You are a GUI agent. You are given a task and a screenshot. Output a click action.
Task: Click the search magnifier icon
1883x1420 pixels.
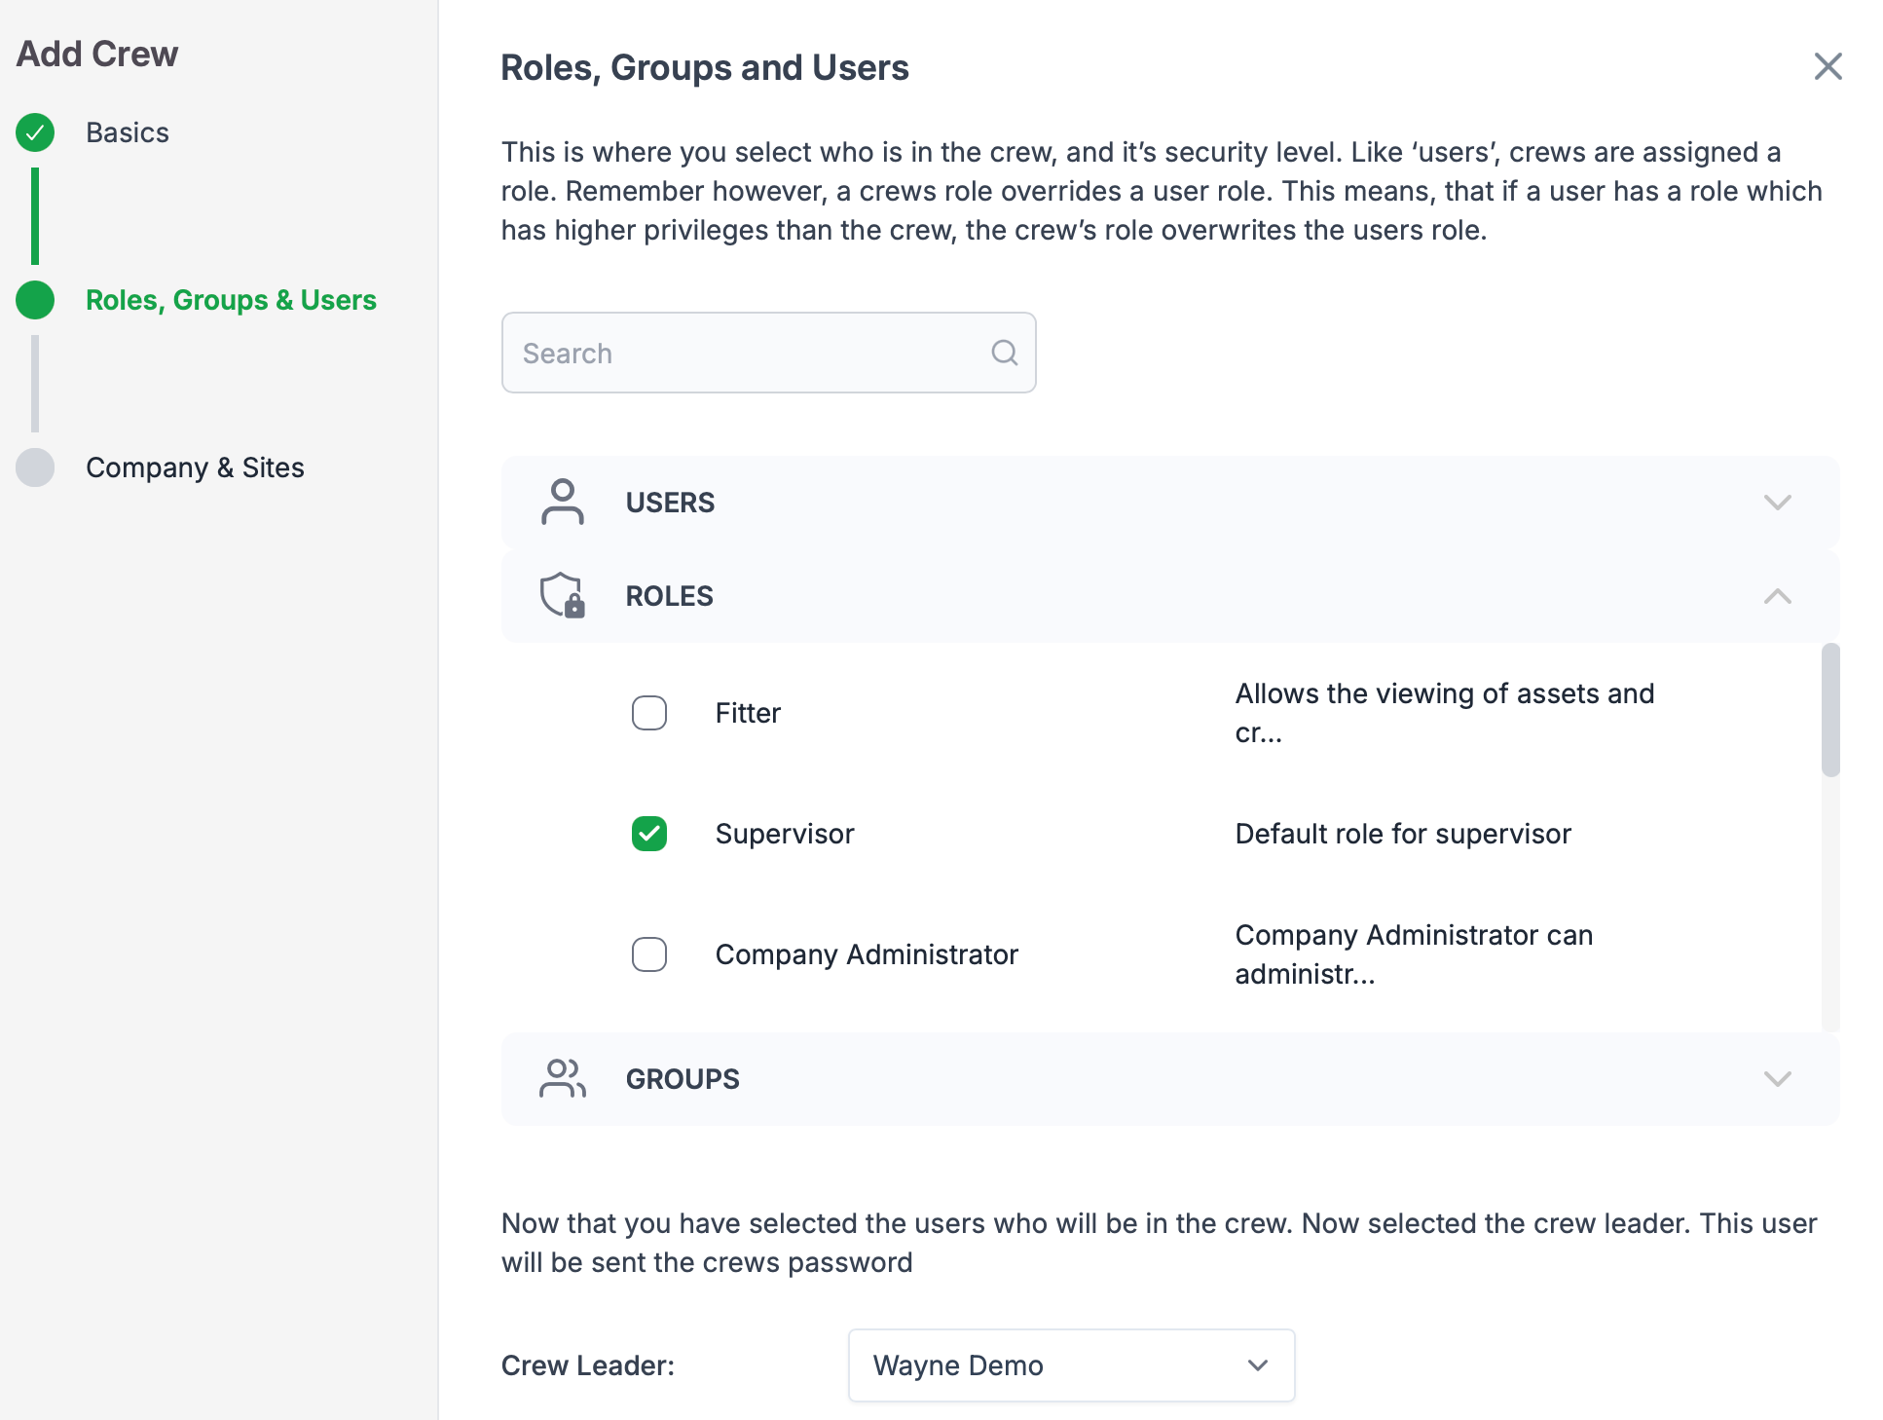click(x=1004, y=353)
